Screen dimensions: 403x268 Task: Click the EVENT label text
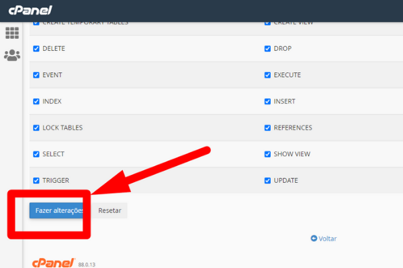coord(52,75)
